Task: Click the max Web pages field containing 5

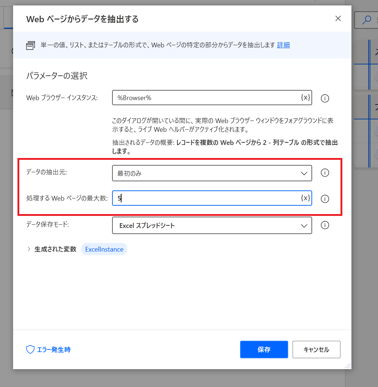Action: click(x=212, y=198)
